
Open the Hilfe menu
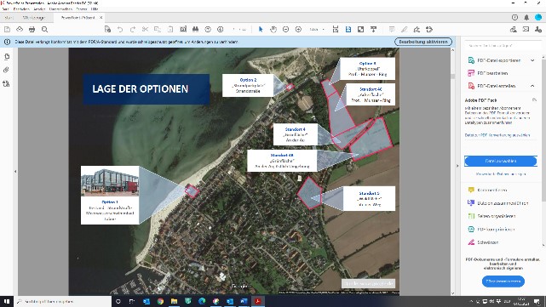pos(94,9)
